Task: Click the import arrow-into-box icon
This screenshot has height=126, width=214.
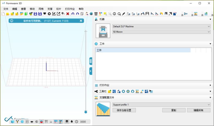Action: pyautogui.click(x=54, y=14)
